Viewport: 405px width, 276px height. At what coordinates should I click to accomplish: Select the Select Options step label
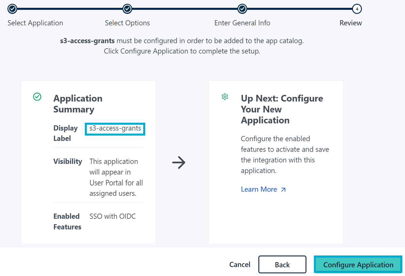127,23
